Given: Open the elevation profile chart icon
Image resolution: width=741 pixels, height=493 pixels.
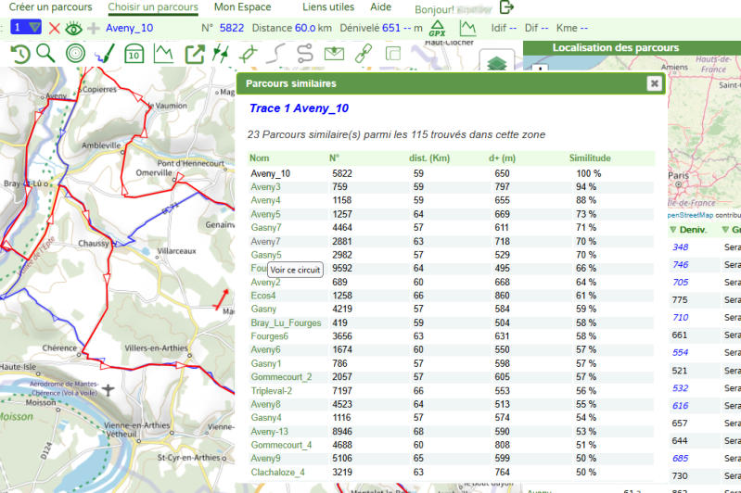Looking at the screenshot, I should (163, 54).
